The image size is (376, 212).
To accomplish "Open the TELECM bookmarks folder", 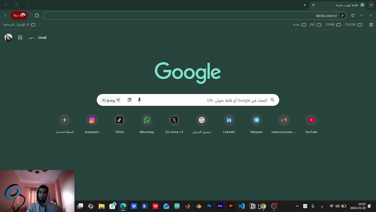I will pyautogui.click(x=353, y=25).
